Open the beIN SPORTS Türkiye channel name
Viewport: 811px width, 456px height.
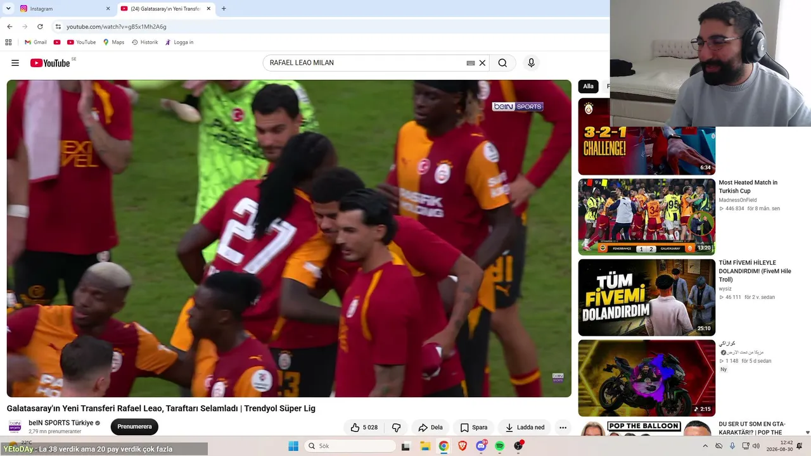(61, 422)
